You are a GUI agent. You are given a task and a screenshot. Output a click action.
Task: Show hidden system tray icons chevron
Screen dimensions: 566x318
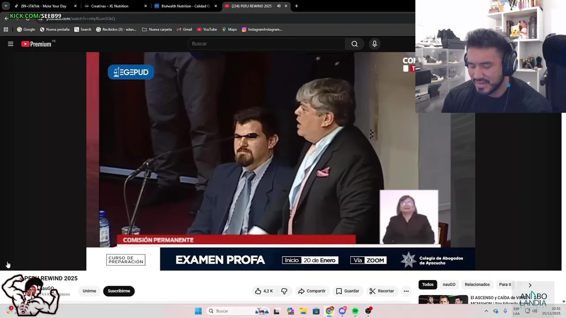pos(486,311)
